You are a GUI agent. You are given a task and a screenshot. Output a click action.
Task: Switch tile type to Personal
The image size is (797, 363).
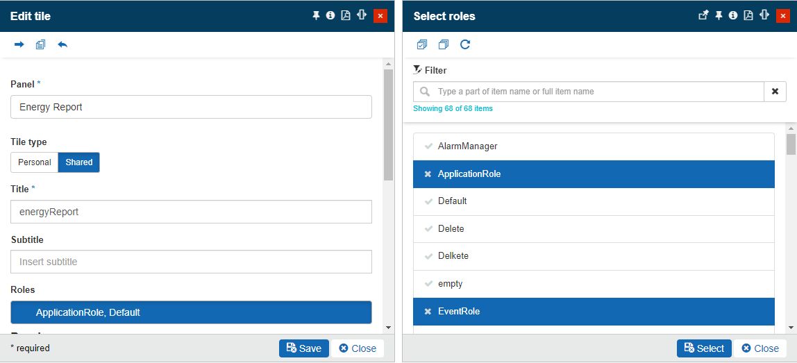coord(35,162)
